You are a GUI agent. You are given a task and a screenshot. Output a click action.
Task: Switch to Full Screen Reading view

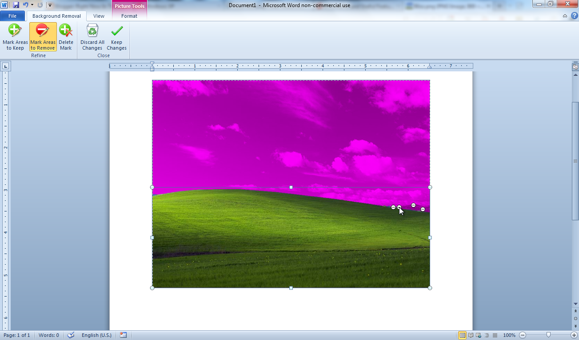pos(471,335)
